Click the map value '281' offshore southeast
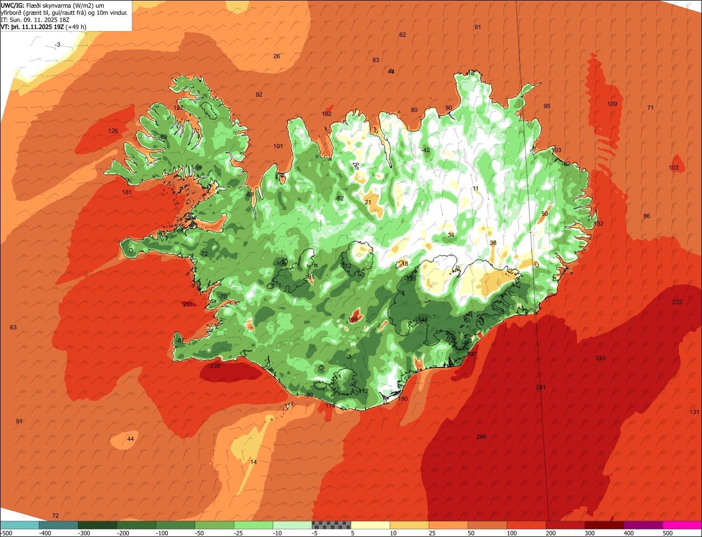This screenshot has height=537, width=702. pos(541,388)
